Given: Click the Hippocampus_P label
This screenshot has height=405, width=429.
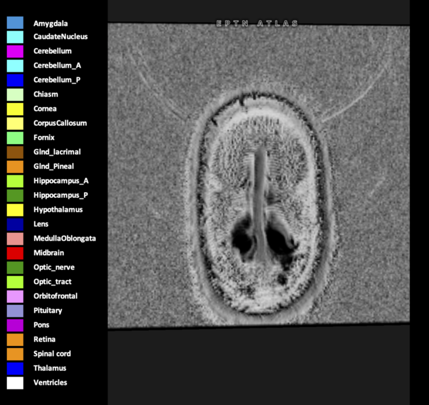Looking at the screenshot, I should tap(61, 196).
